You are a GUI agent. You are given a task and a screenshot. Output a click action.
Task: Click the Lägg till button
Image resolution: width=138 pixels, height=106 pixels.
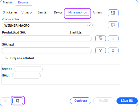click(x=127, y=101)
